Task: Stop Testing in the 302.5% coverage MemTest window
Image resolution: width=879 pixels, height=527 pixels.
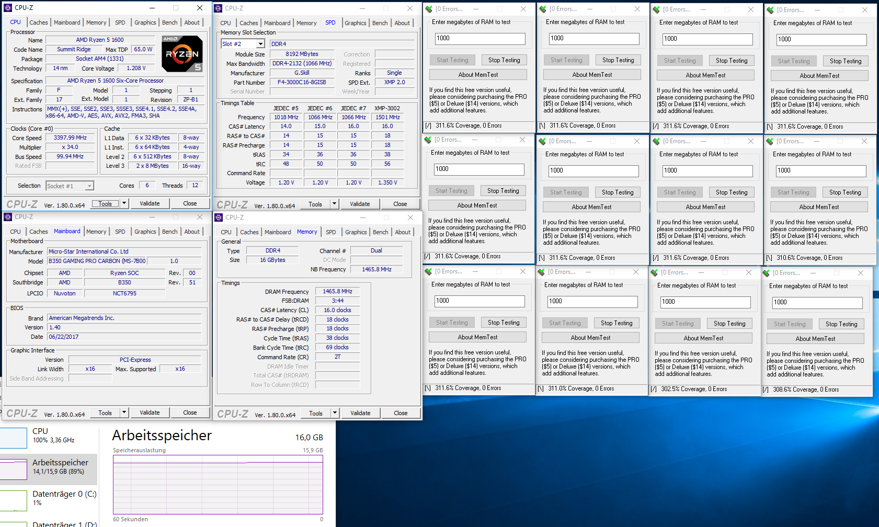Action: pyautogui.click(x=729, y=324)
